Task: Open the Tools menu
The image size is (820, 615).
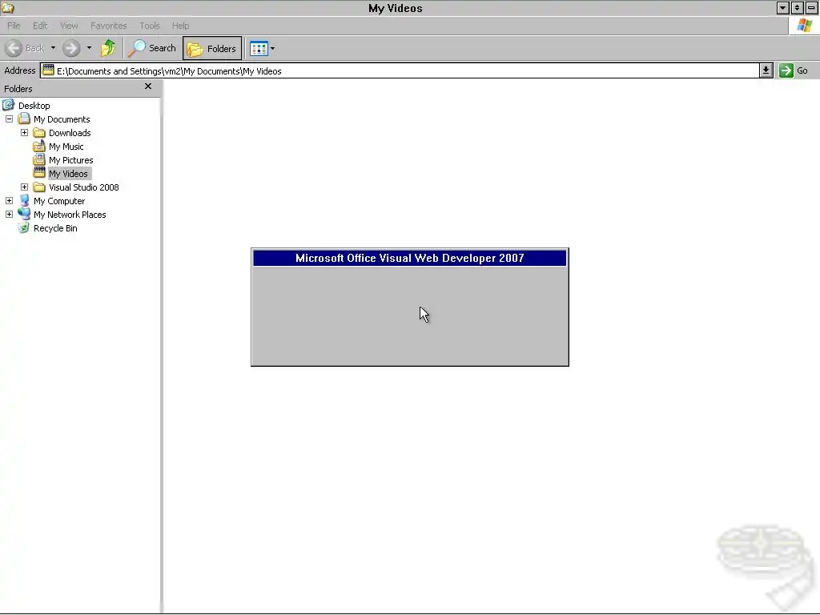Action: pos(150,26)
